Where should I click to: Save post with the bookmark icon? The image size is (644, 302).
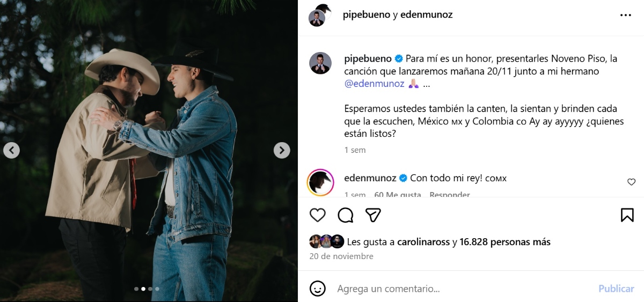coord(627,215)
